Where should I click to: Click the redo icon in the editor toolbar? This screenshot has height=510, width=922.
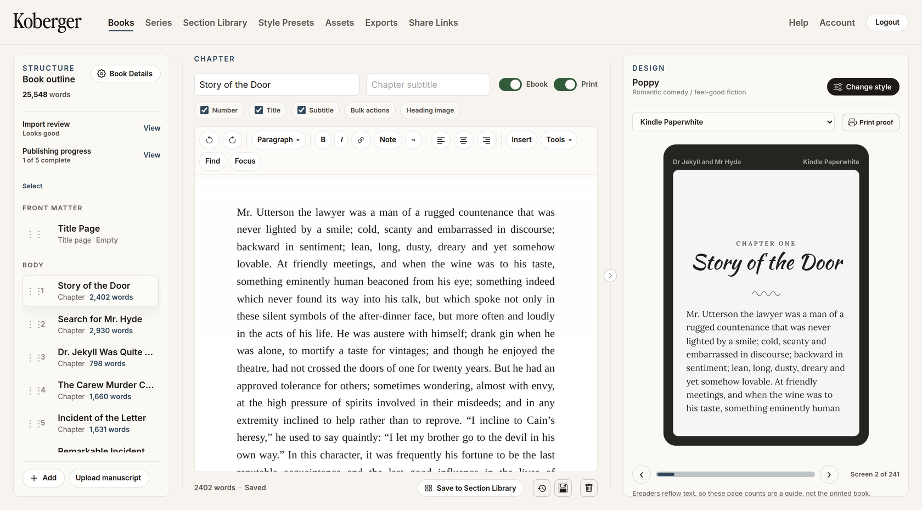(232, 140)
